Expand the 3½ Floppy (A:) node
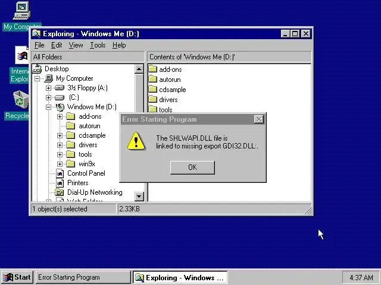 tap(48, 88)
